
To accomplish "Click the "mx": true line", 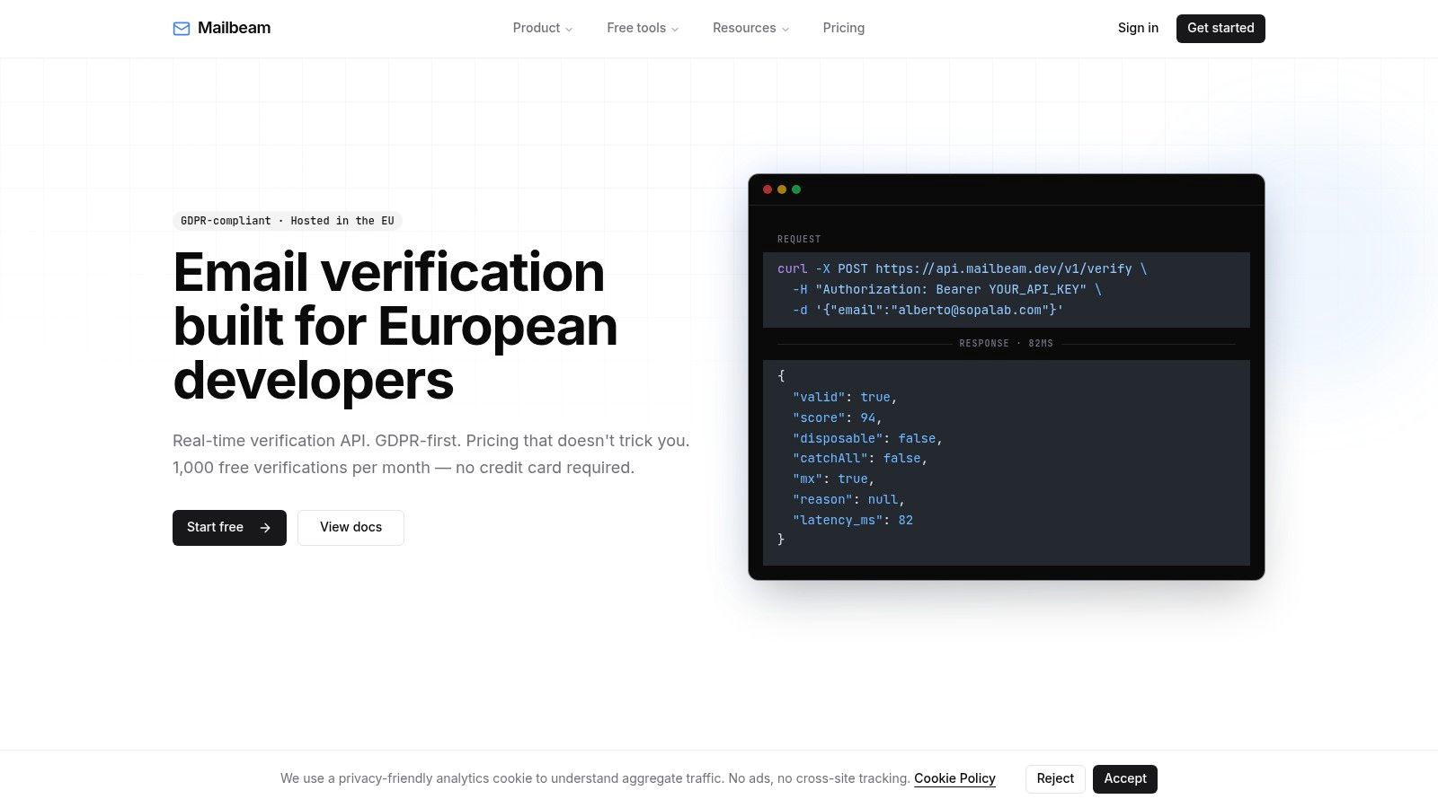I will pyautogui.click(x=834, y=479).
